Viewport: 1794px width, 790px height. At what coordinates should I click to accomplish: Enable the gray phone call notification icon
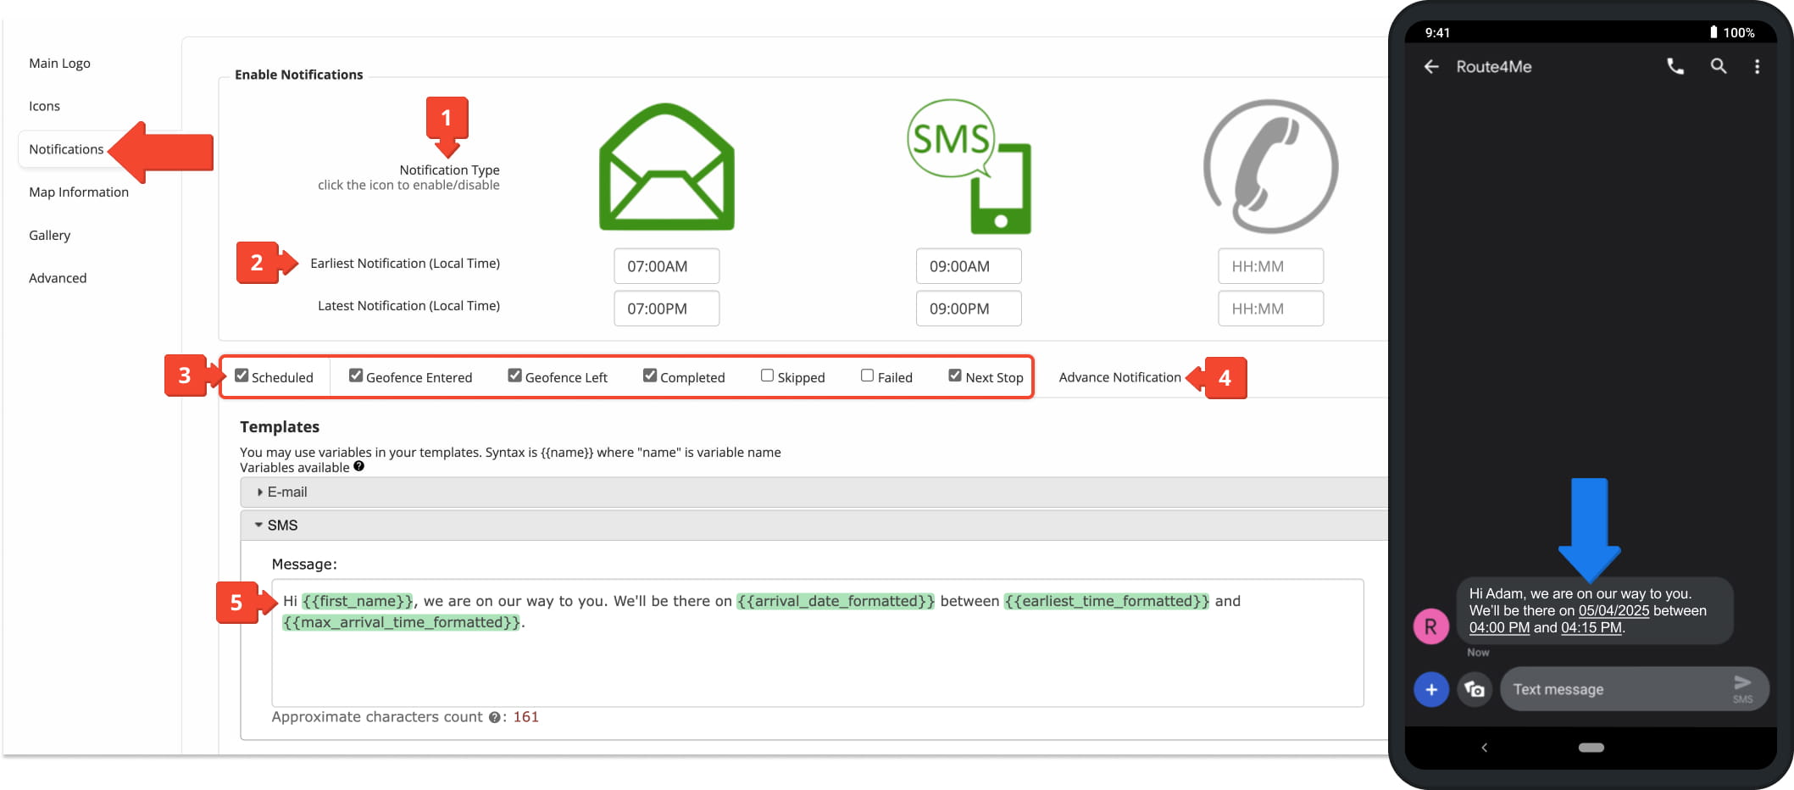point(1270,167)
